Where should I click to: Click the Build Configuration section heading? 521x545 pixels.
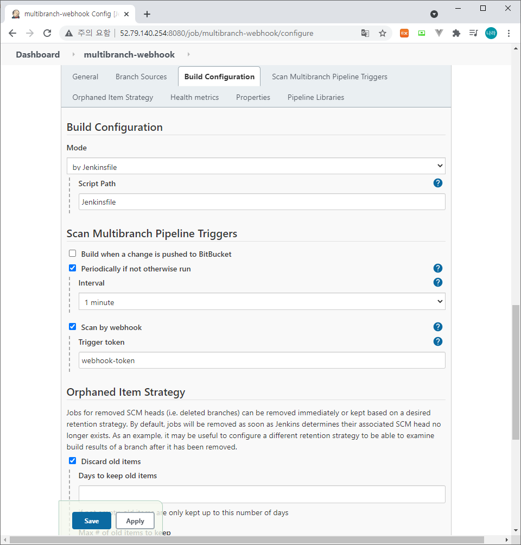click(x=115, y=127)
